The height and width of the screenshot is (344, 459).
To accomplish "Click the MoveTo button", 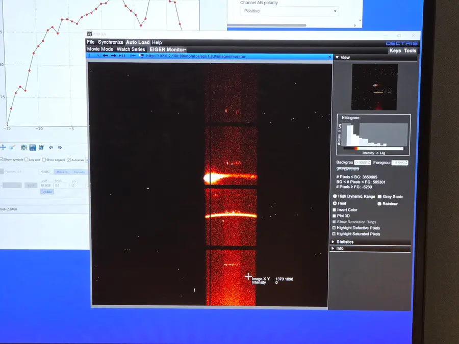I will [62, 172].
